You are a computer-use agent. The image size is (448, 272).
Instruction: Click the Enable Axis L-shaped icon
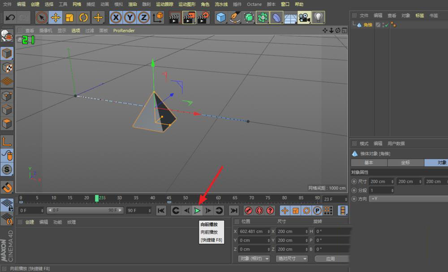7,142
